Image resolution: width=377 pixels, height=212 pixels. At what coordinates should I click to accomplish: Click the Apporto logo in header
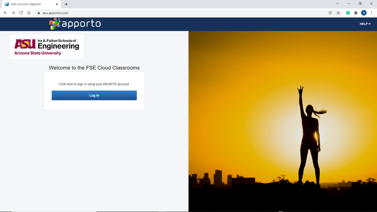pyautogui.click(x=75, y=24)
